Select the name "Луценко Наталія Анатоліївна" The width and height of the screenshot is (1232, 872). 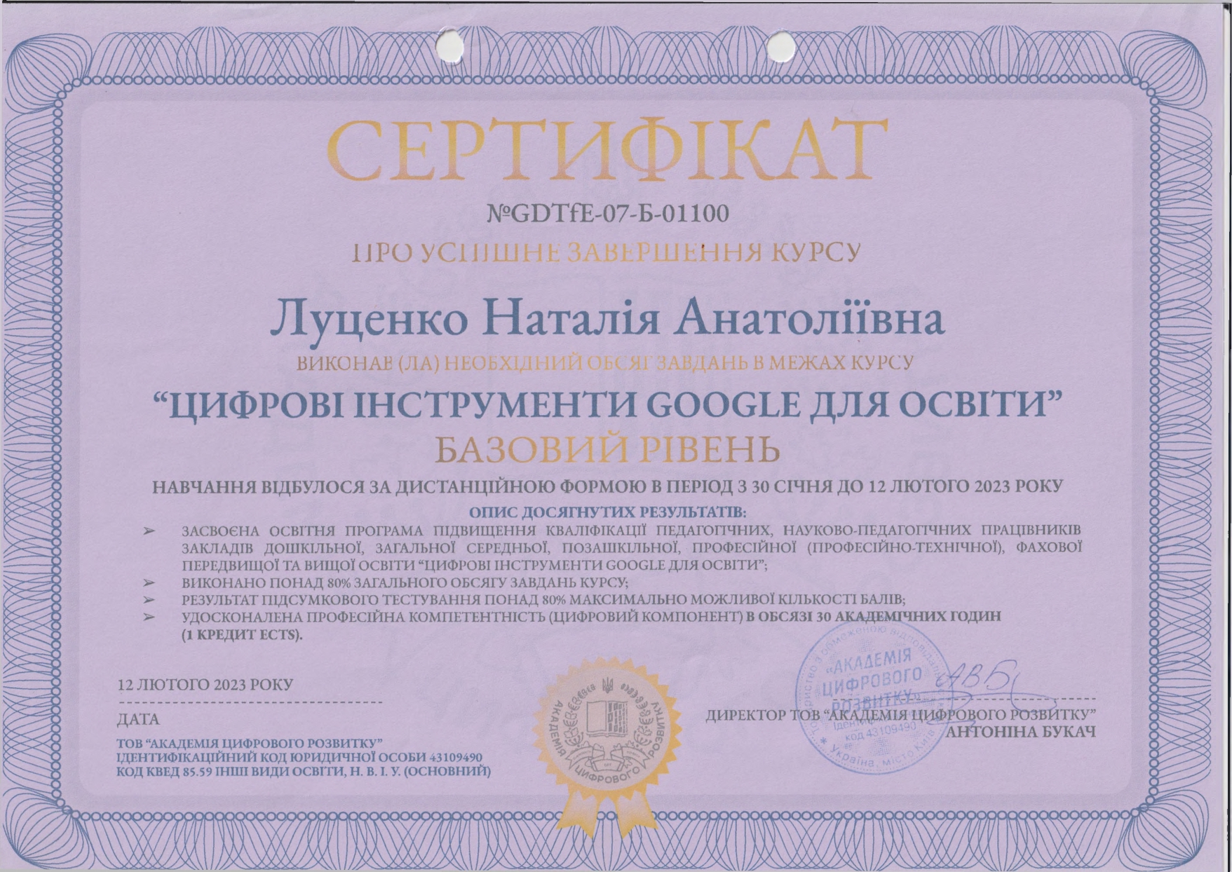pos(607,320)
